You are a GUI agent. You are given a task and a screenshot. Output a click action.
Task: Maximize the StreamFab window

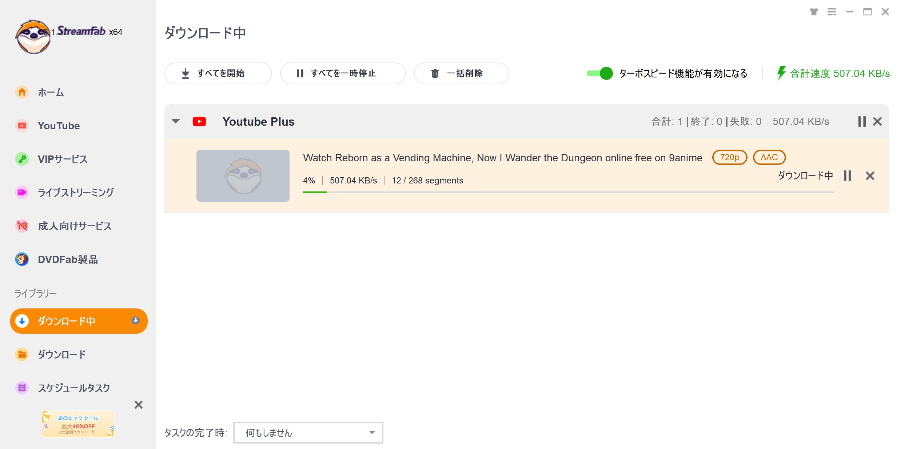[868, 12]
